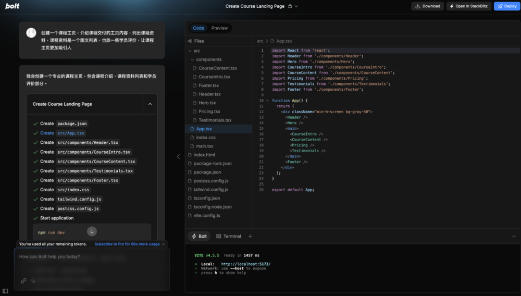This screenshot has width=521, height=296.
Task: Click the Deploy button
Action: 506,6
